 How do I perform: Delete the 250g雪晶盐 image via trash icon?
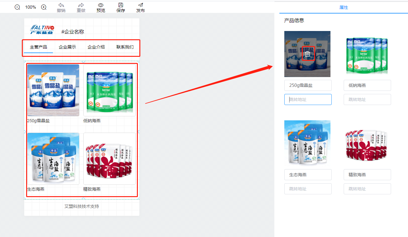[307, 54]
